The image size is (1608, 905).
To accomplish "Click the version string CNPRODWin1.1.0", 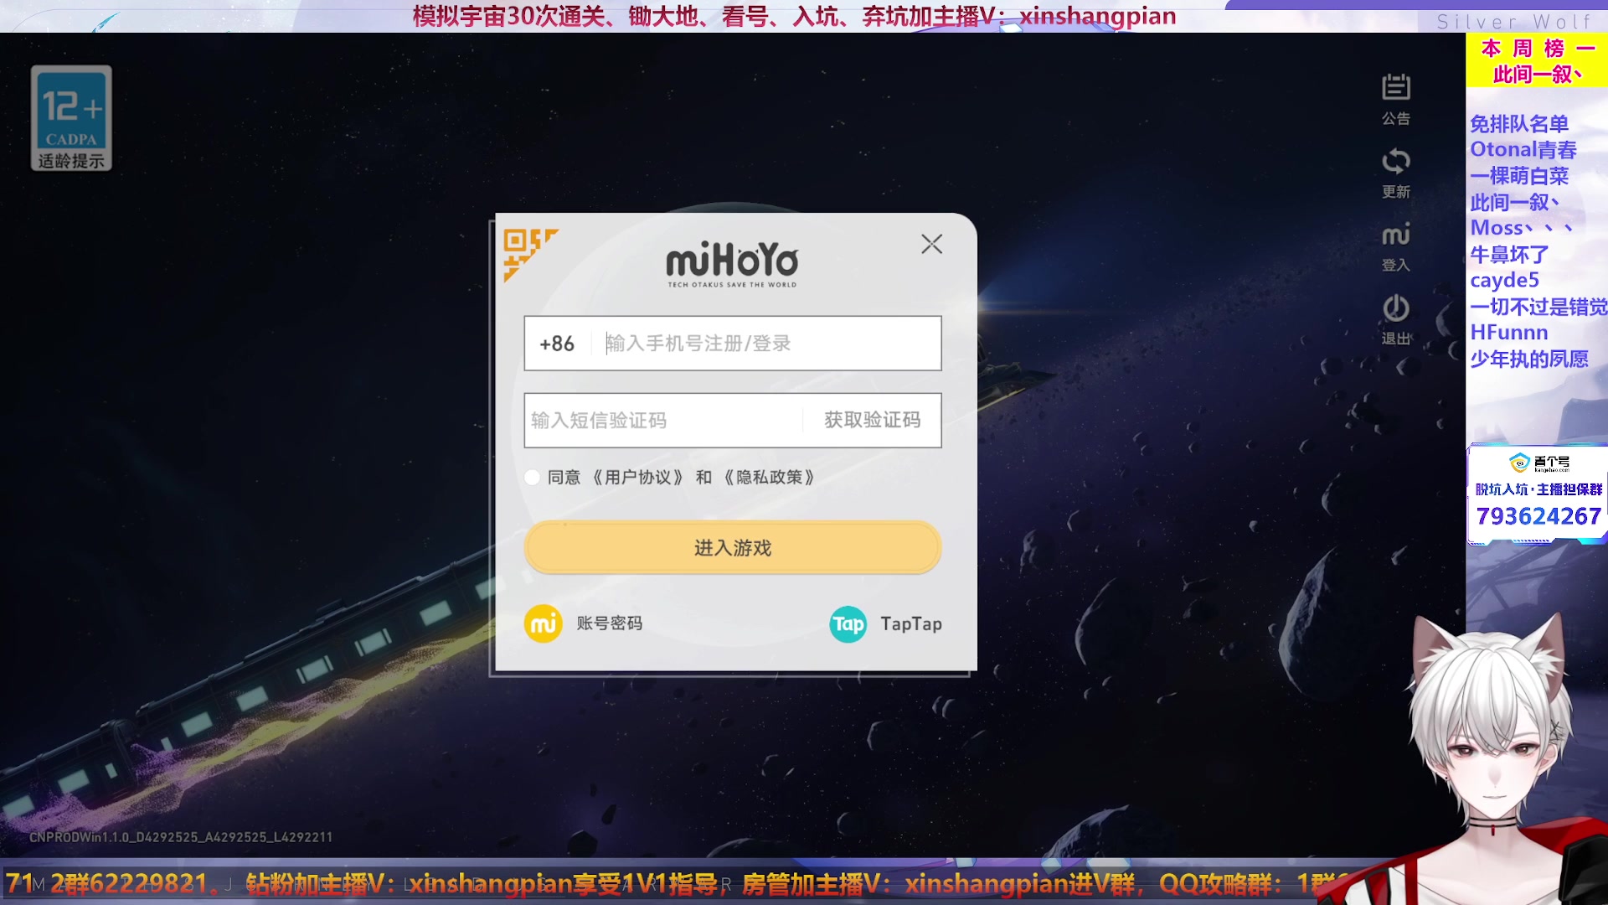I will [x=181, y=837].
